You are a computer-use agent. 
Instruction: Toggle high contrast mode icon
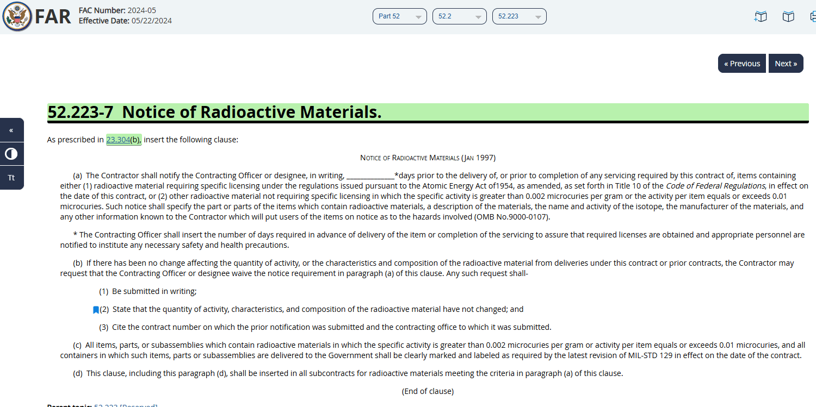[x=11, y=154]
